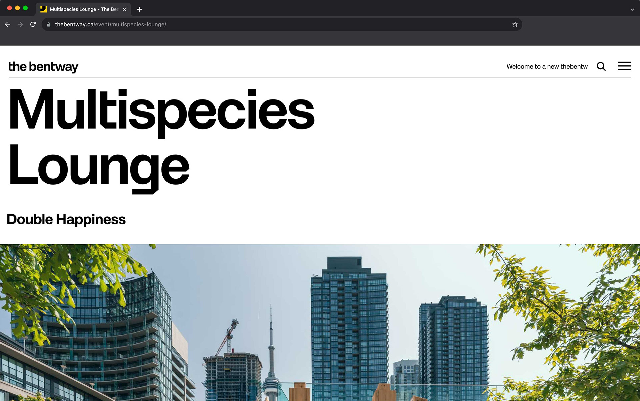Click the tab favicon of the Bentway
The image size is (640, 401).
[43, 9]
